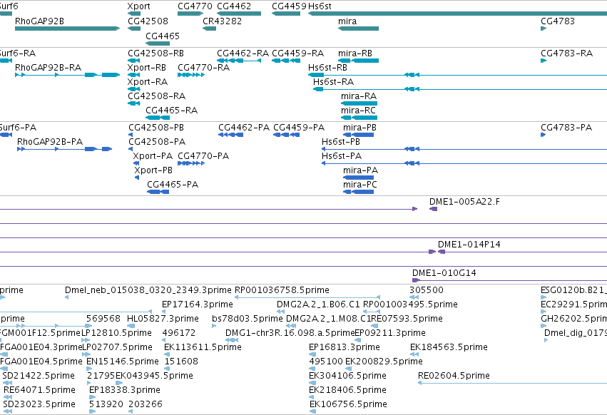Click EST RP001036758.5prime
Viewport: 607px width, 415px height.
307,297
